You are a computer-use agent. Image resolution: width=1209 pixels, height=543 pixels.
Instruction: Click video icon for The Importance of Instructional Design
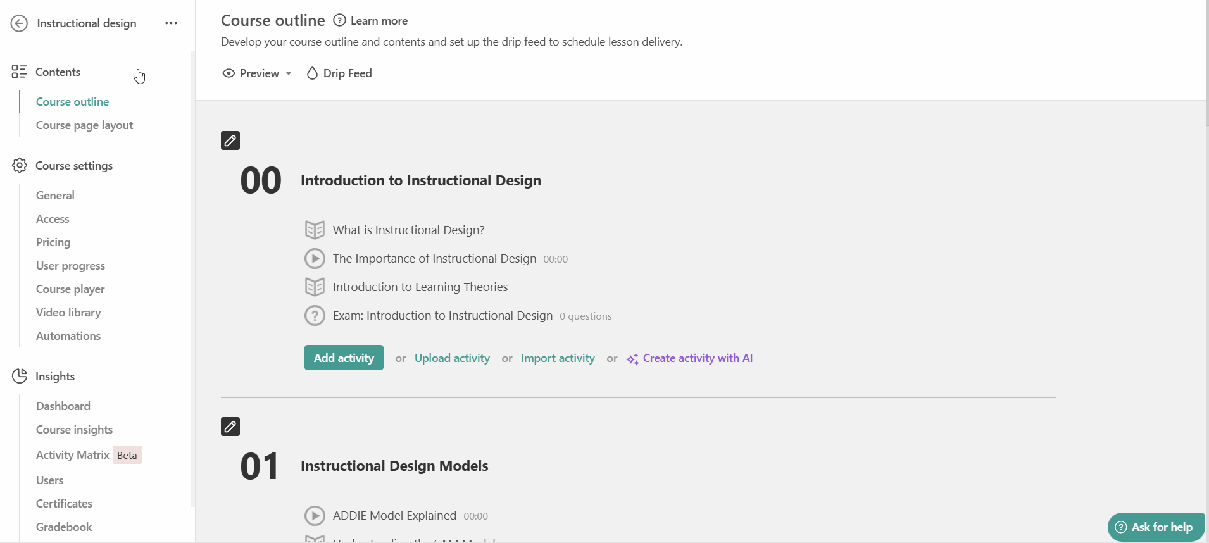click(315, 258)
